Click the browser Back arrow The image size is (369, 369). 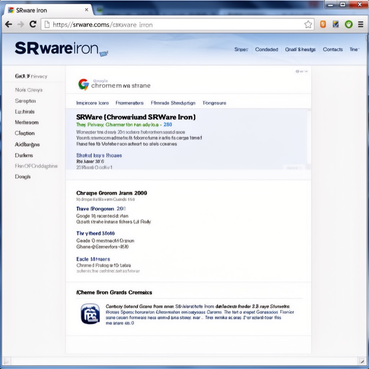[9, 24]
